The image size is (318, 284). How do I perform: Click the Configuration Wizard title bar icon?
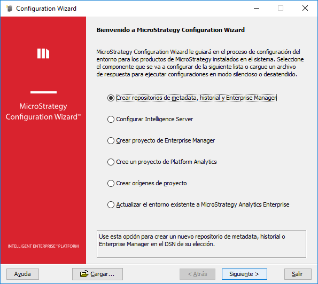9,9
